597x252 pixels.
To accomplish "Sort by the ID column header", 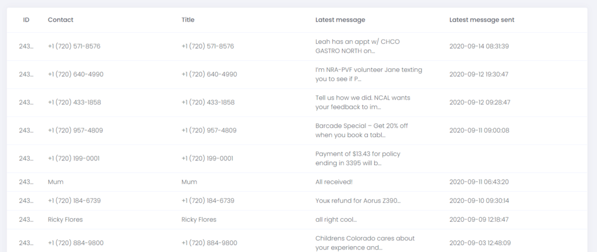I will 26,20.
